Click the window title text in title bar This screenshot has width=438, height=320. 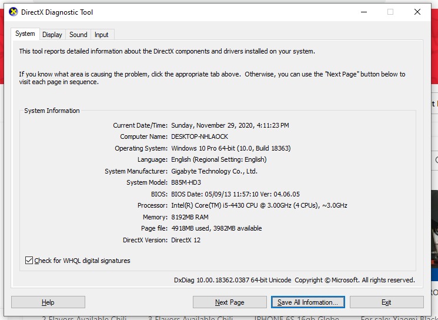pyautogui.click(x=58, y=12)
